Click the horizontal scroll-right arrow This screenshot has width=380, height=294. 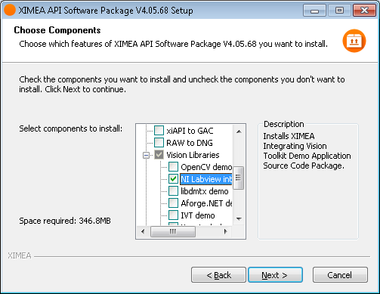point(226,231)
